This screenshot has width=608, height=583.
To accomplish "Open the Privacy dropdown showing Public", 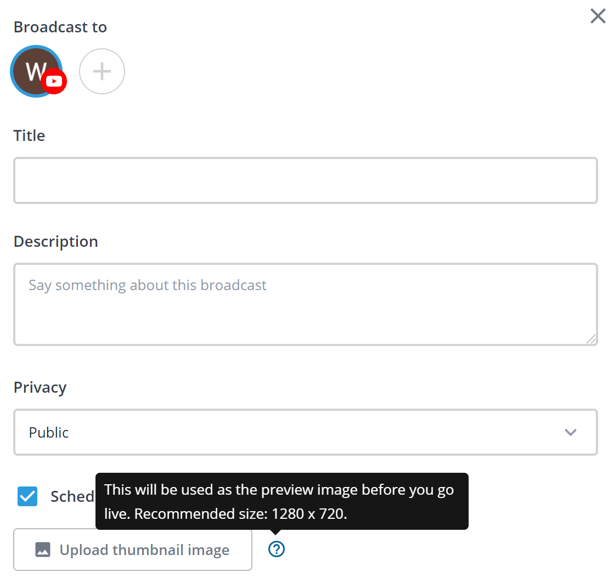I will point(306,432).
